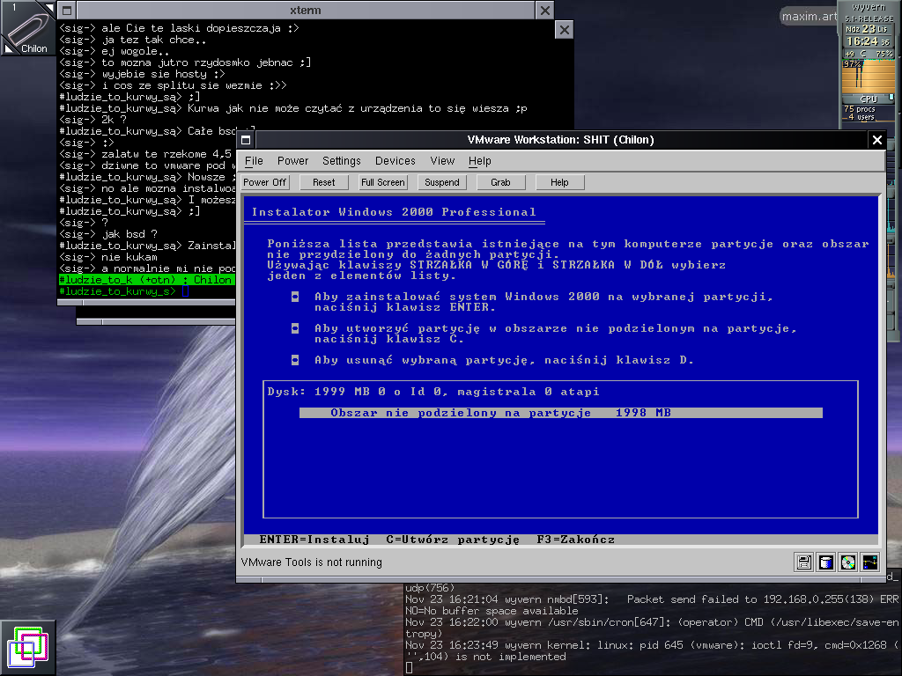The width and height of the screenshot is (902, 676).
Task: Click the VMware Workstation window menu icon in its title bar
Action: click(247, 140)
